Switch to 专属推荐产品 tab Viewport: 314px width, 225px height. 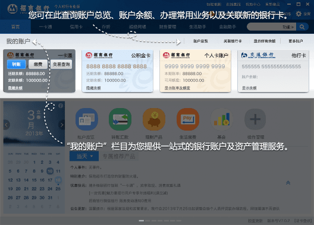click(x=119, y=156)
